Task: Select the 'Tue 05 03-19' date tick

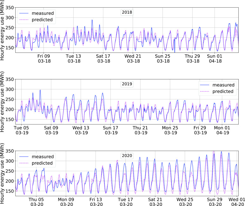Action: (x=23, y=130)
